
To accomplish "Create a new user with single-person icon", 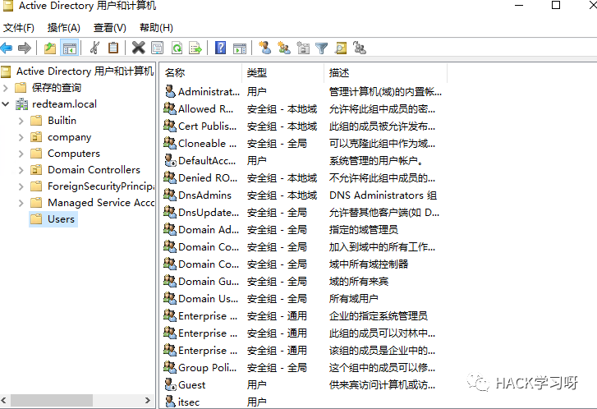I will coord(265,48).
